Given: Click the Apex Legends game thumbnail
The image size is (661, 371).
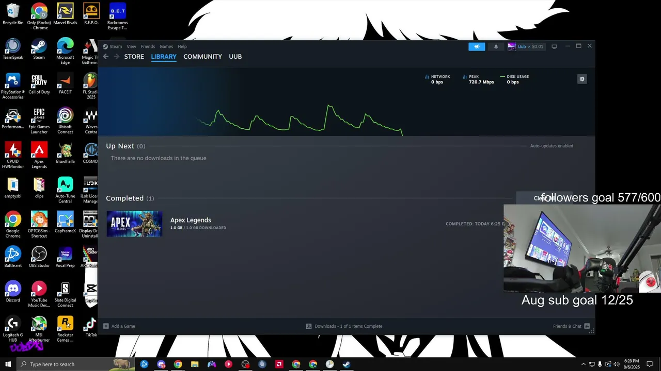Looking at the screenshot, I should [x=134, y=224].
